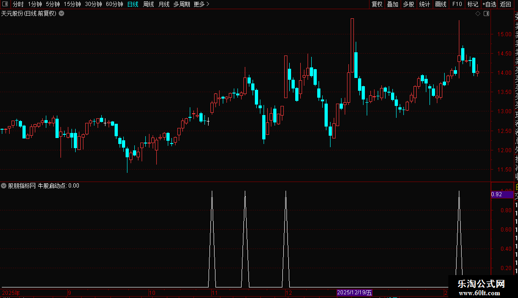518x298 pixels.
Task: Select the 30分钟 period
Action: coord(94,4)
